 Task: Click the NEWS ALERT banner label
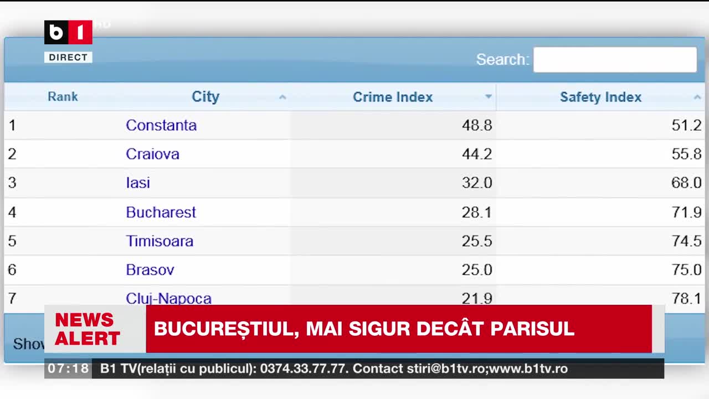click(x=88, y=329)
